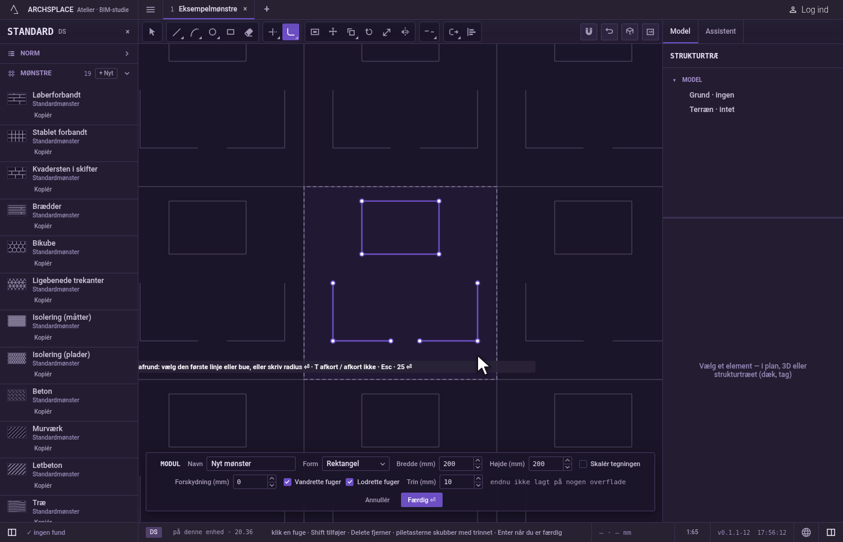Screen dimensions: 843x542
Task: Click Annullér to cancel the module
Action: tap(378, 500)
